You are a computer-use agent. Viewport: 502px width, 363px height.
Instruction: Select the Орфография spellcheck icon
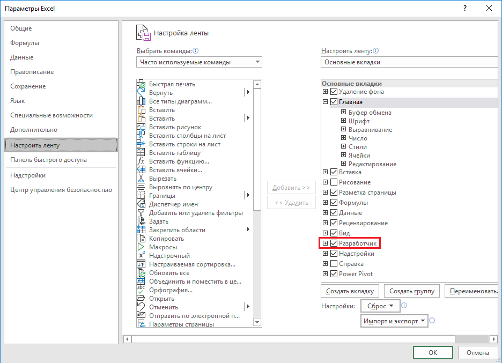(141, 290)
